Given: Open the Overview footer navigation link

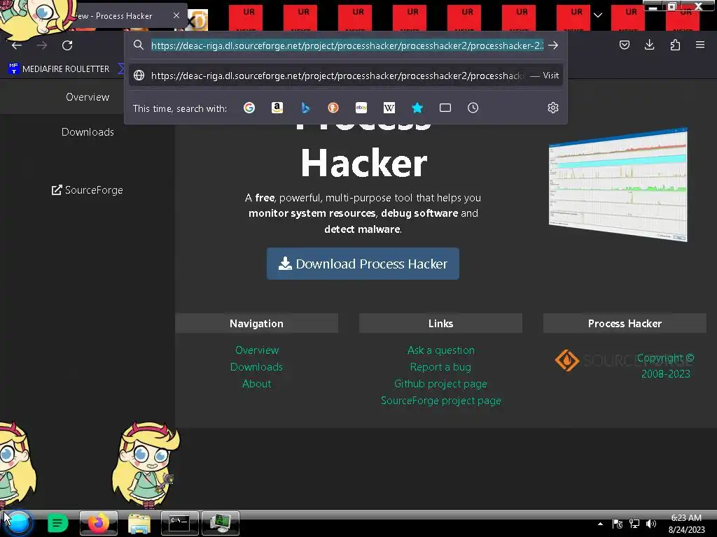Looking at the screenshot, I should [256, 350].
